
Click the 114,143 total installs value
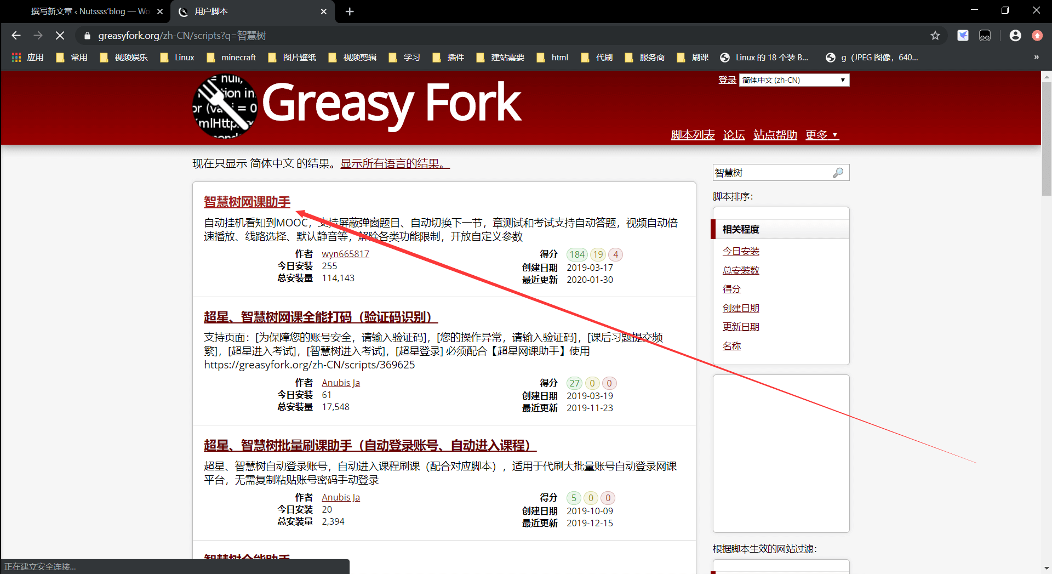338,278
